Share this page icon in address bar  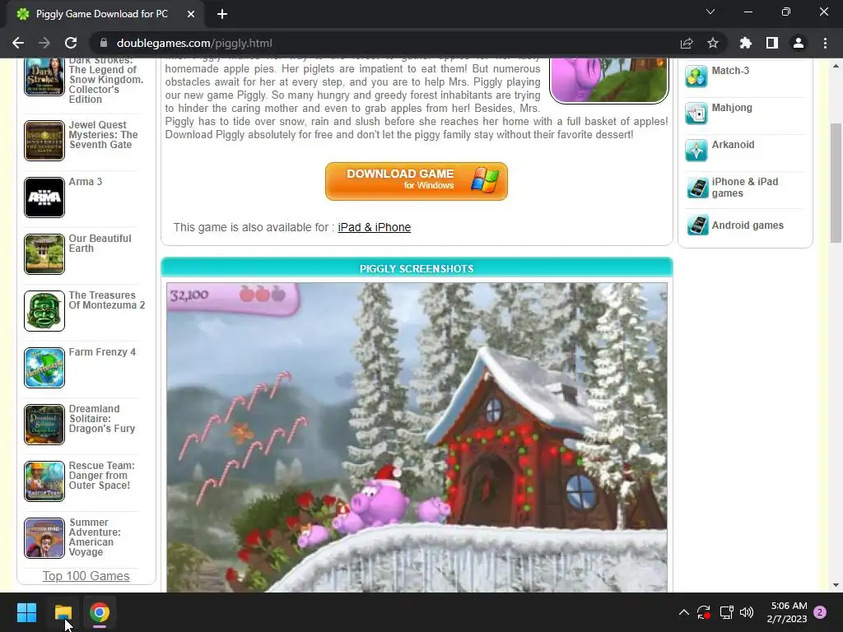(x=687, y=43)
